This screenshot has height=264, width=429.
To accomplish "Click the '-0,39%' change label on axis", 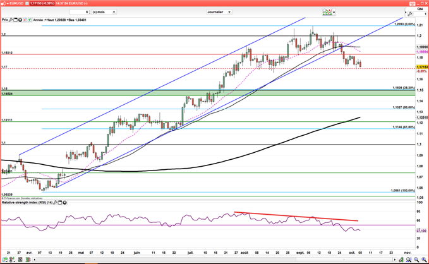I will pos(421,71).
